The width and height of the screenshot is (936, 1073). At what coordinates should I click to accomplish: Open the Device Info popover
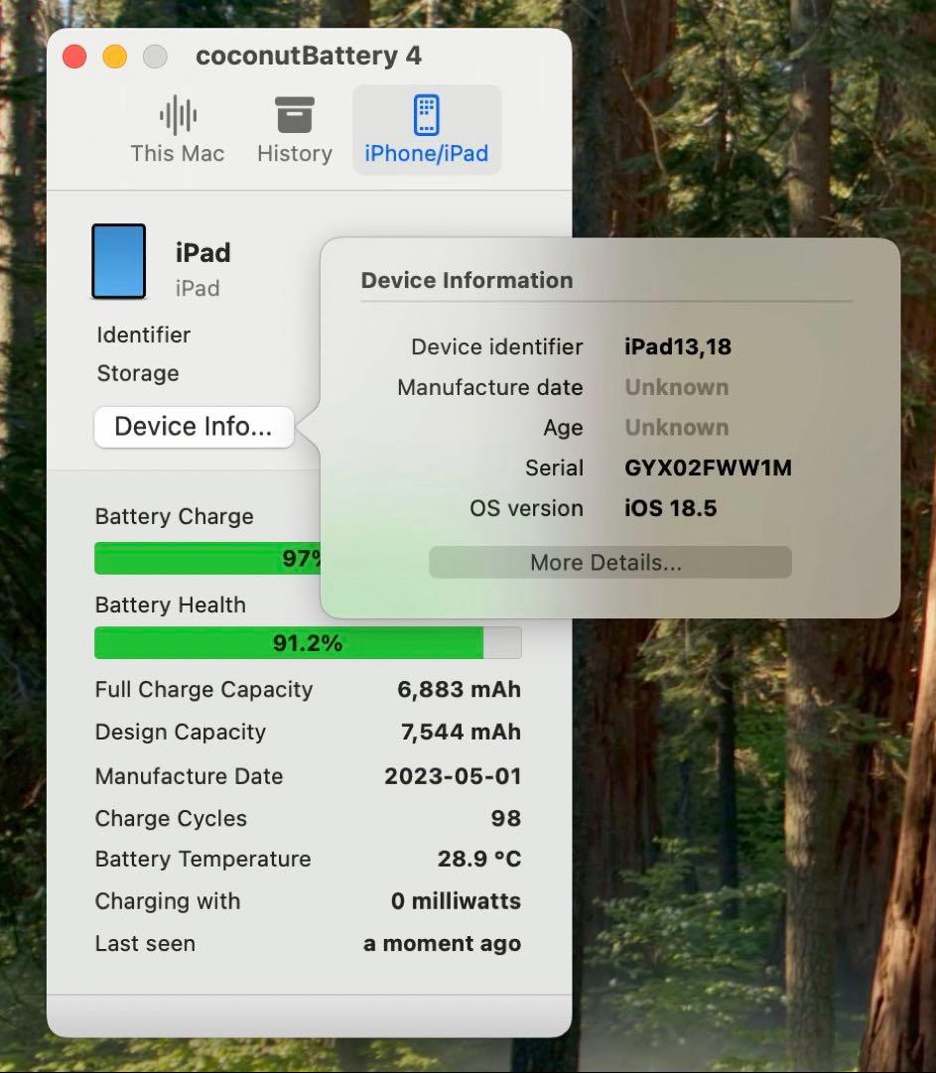194,426
